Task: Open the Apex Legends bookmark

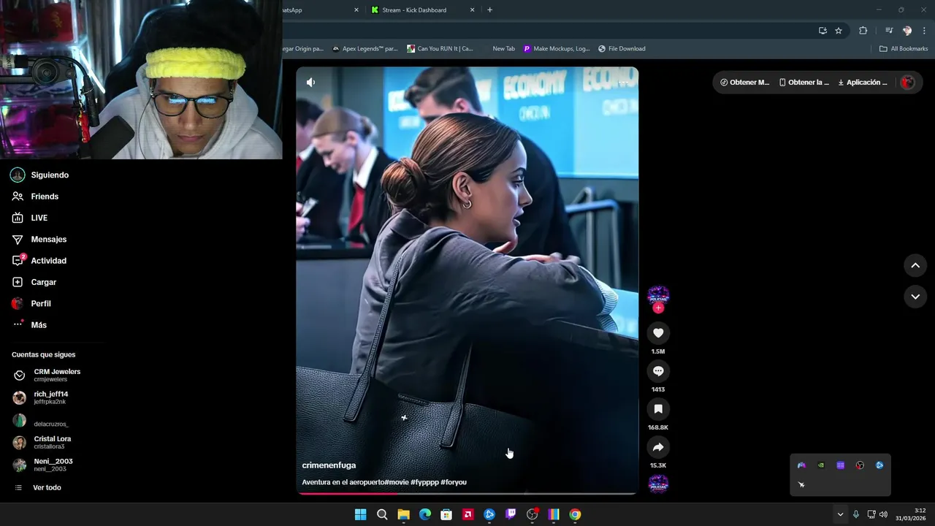Action: click(365, 49)
